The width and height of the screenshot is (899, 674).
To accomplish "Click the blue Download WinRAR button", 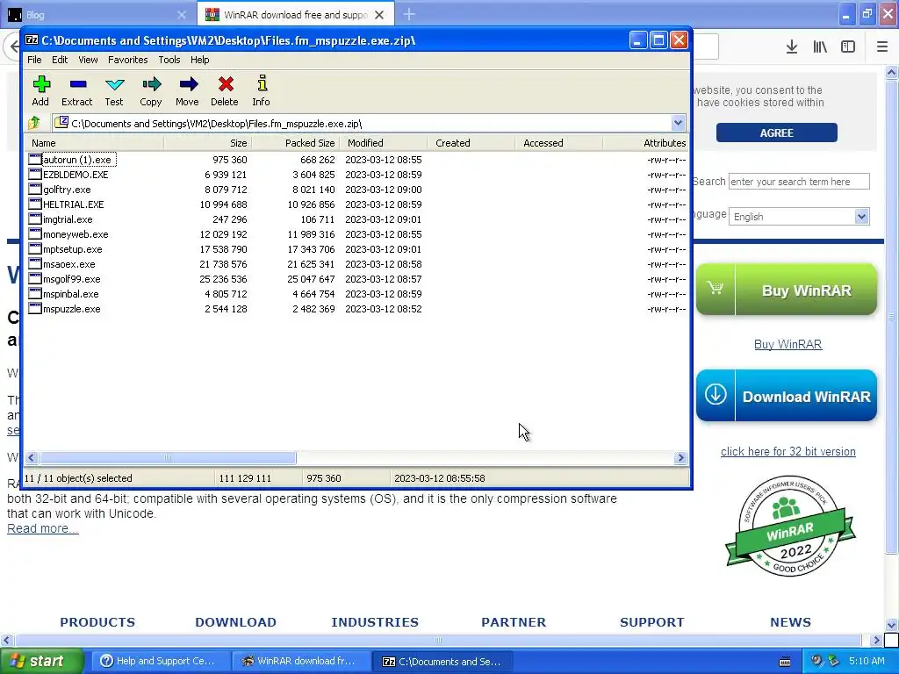I will (786, 396).
